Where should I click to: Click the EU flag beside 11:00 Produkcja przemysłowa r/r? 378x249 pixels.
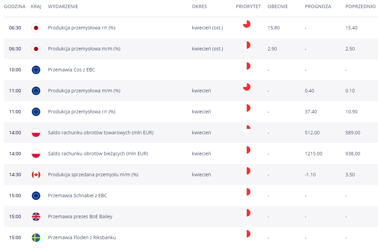pyautogui.click(x=36, y=112)
